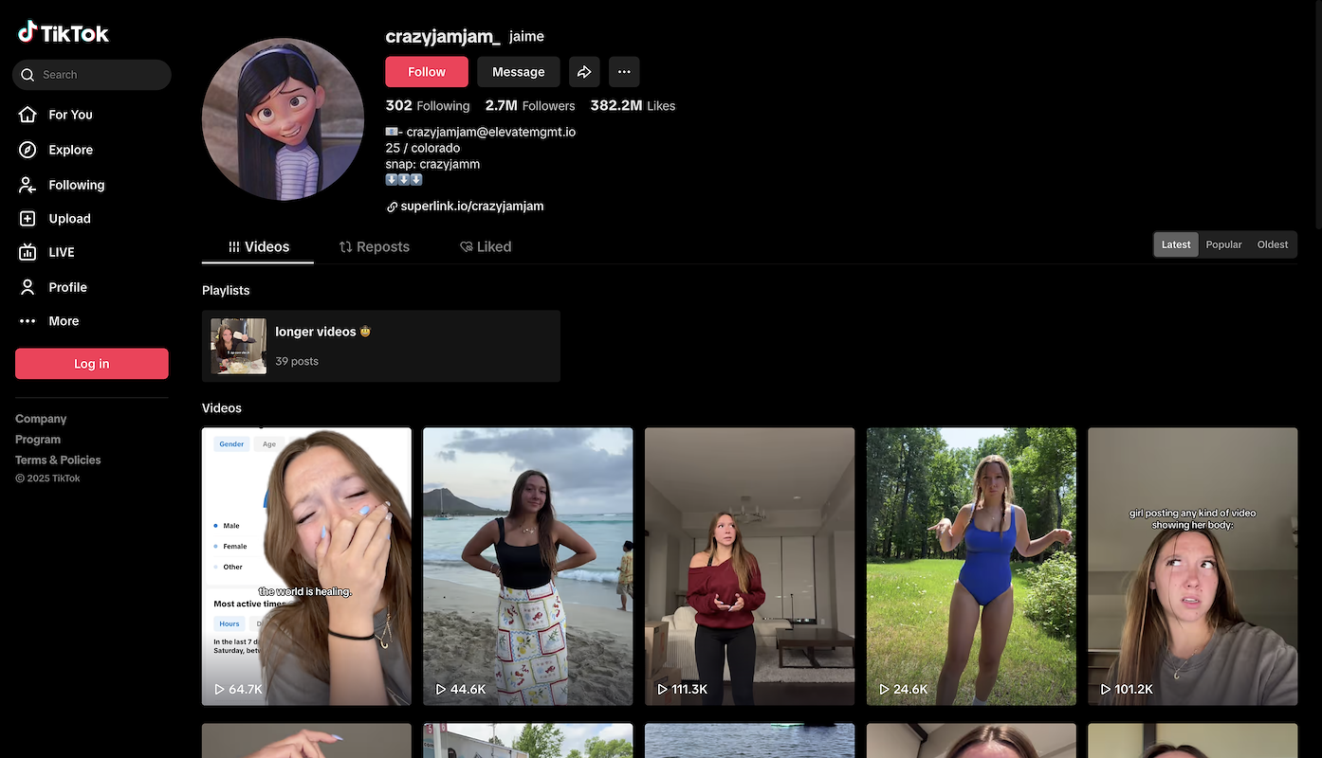Click the link chain icon in bio
This screenshot has width=1322, height=758.
pyautogui.click(x=392, y=207)
